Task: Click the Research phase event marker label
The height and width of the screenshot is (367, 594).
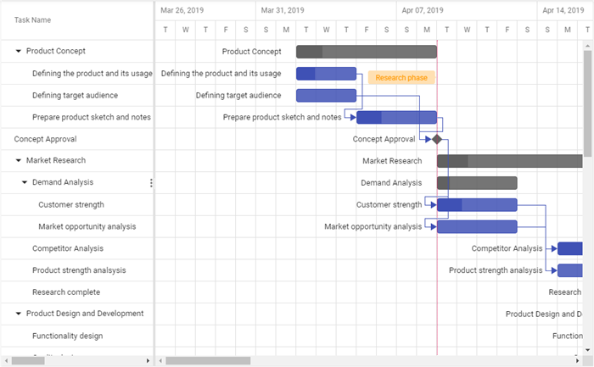Action: click(x=401, y=78)
